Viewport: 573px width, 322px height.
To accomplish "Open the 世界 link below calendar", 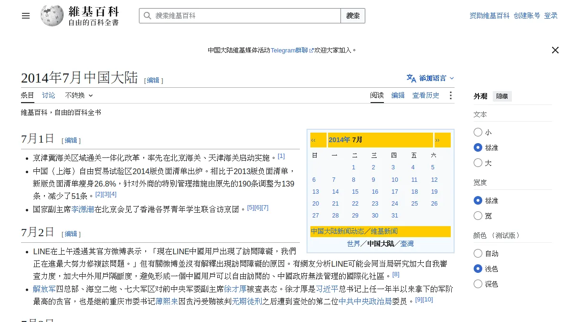I will point(353,244).
